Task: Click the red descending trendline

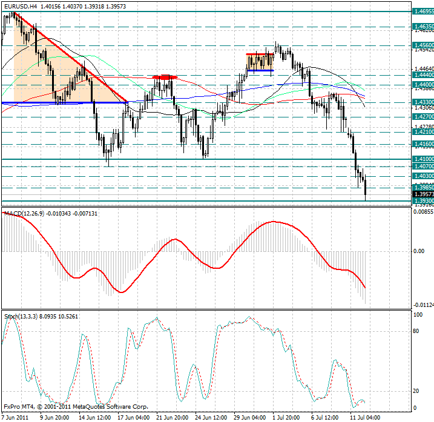Action: tap(73, 56)
